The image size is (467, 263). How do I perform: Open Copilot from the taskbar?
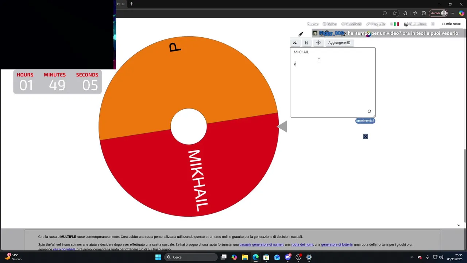point(234,257)
